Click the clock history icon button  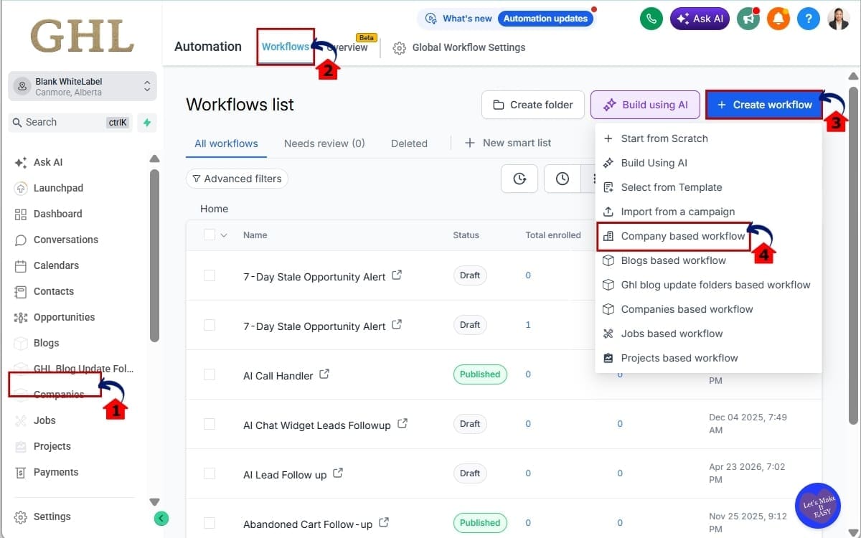(563, 179)
